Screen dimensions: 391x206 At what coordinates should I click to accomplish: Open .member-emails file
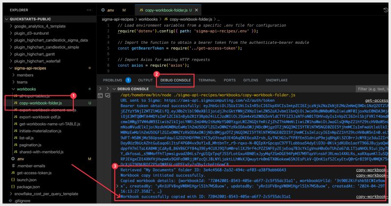pos(31,166)
